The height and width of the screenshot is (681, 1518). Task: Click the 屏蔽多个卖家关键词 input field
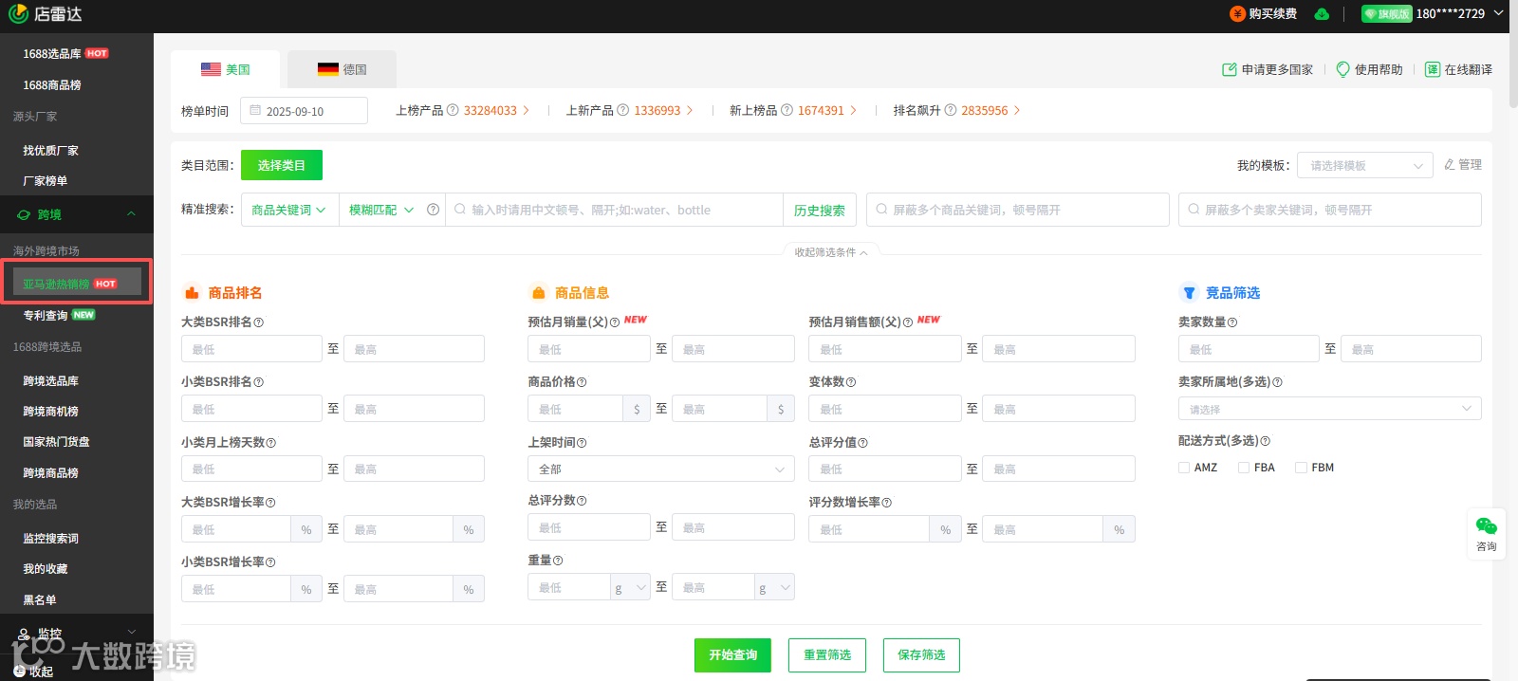1330,210
